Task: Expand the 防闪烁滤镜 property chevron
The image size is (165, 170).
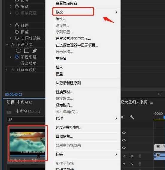Action: (x=10, y=38)
